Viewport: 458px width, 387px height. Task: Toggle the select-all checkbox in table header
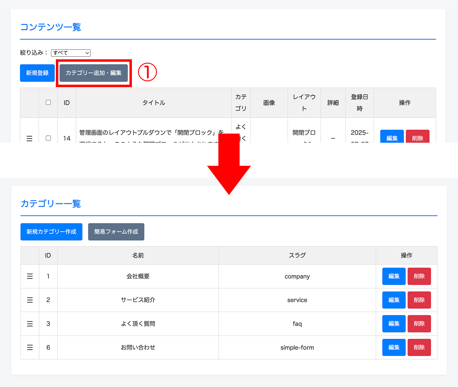click(x=48, y=102)
